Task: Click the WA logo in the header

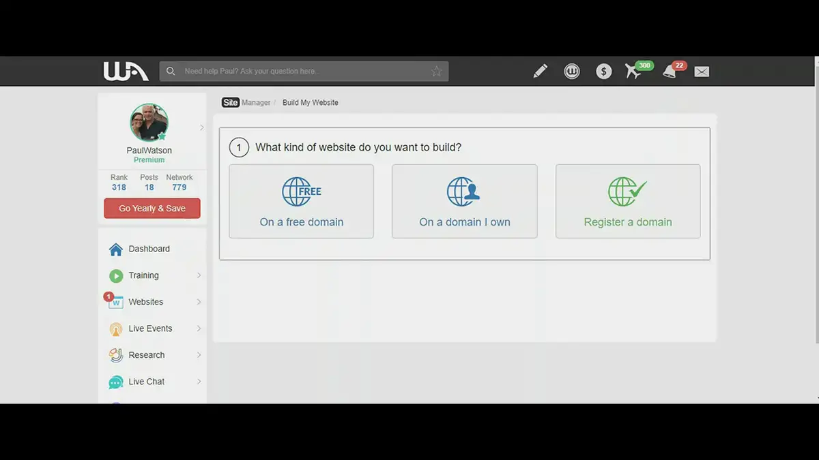Action: 126,71
